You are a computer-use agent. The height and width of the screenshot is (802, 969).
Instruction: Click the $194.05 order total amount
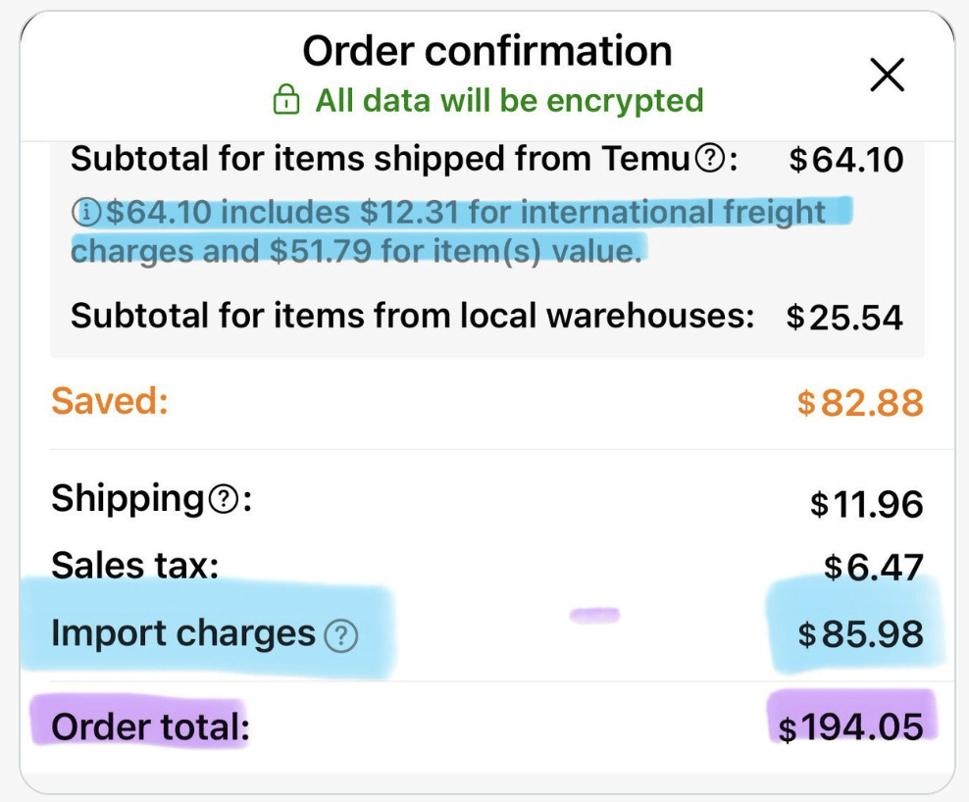[850, 727]
